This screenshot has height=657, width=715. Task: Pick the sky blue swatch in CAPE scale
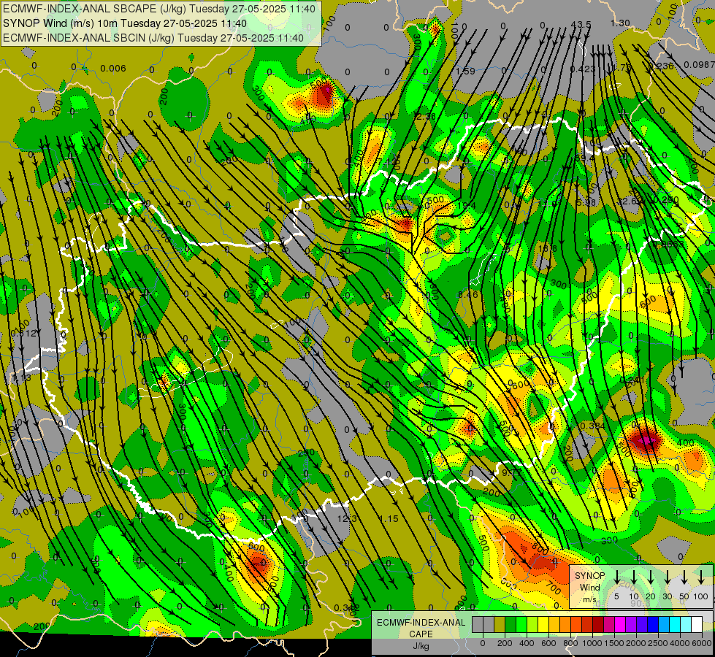tap(665, 624)
